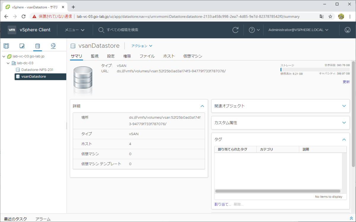Open the Chrome three-dot menu
This screenshot has width=356, height=222.
pyautogui.click(x=350, y=17)
